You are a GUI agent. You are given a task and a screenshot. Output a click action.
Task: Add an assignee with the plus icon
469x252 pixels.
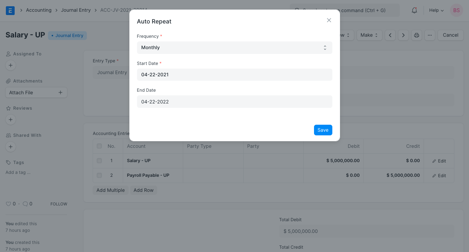pos(10,65)
